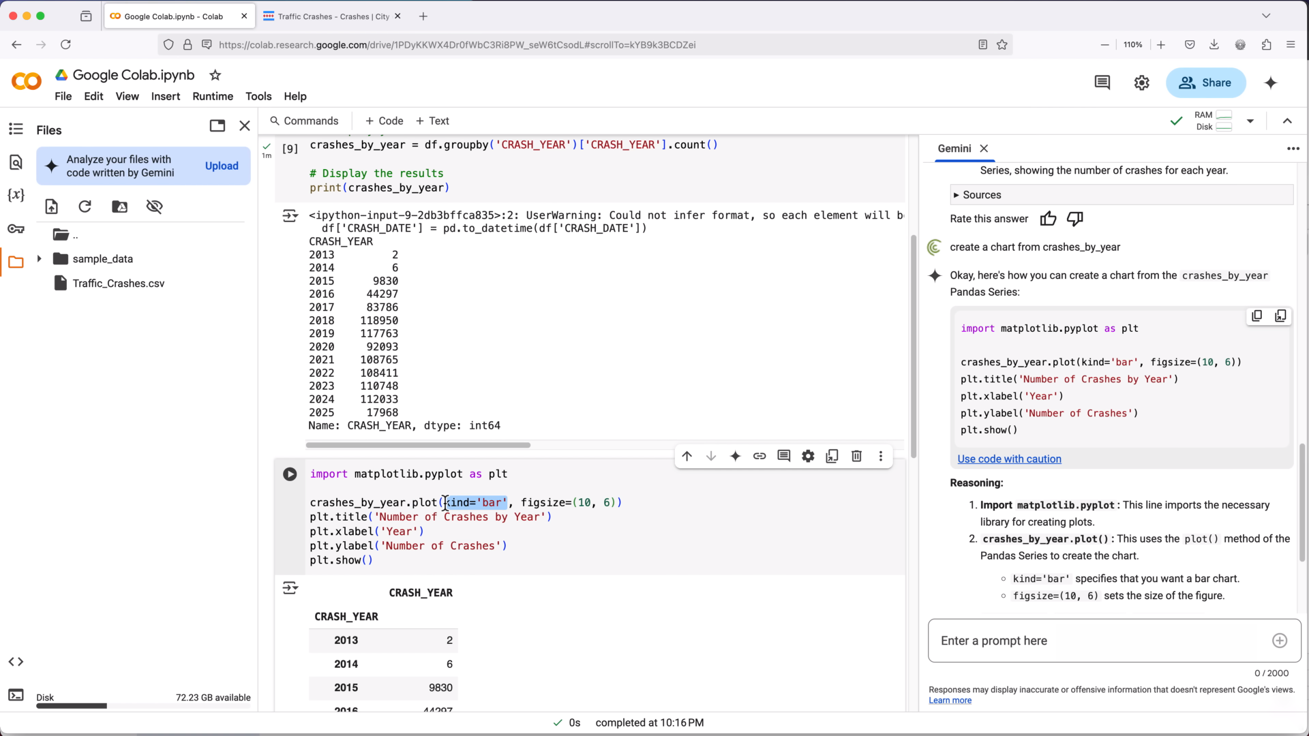Toggle hidden files visibility icon
This screenshot has width=1309, height=736.
pos(155,206)
